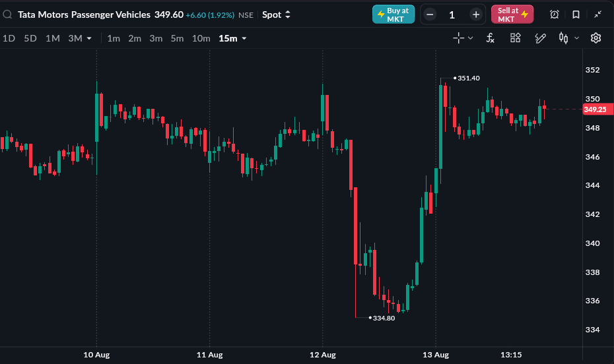Click the Buy at MKT button

click(x=393, y=15)
